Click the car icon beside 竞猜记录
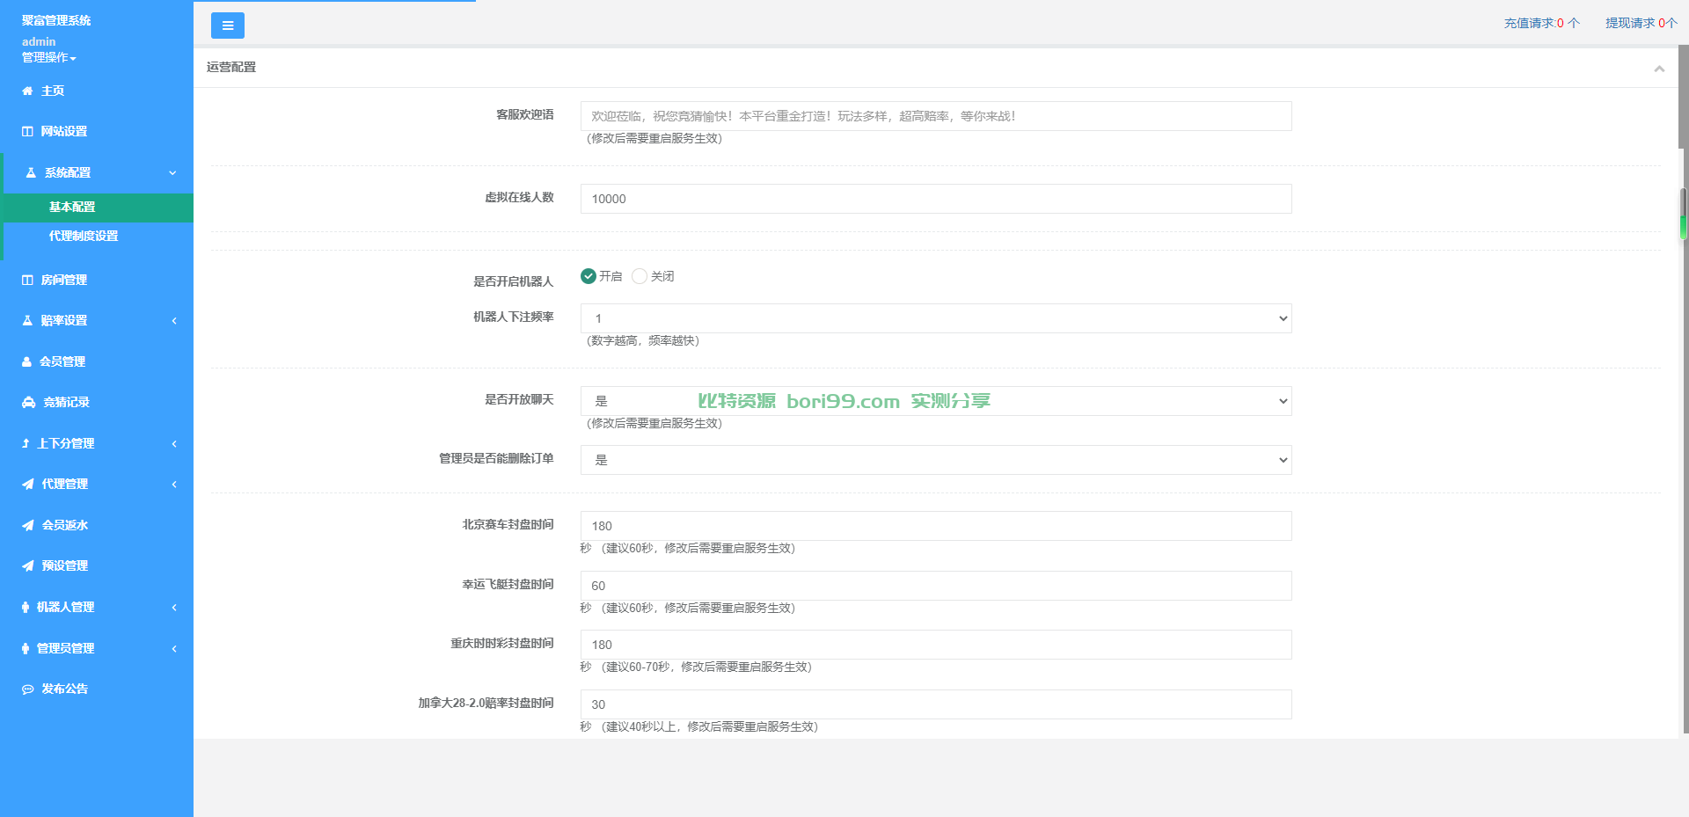This screenshot has height=817, width=1689. pos(28,402)
